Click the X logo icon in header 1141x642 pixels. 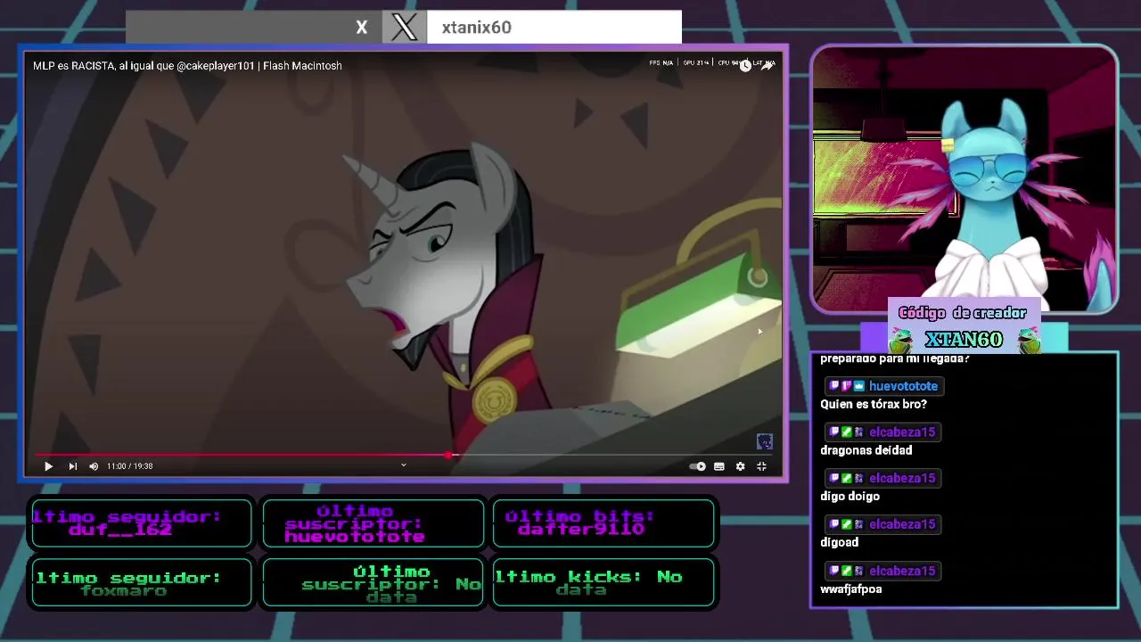(405, 27)
